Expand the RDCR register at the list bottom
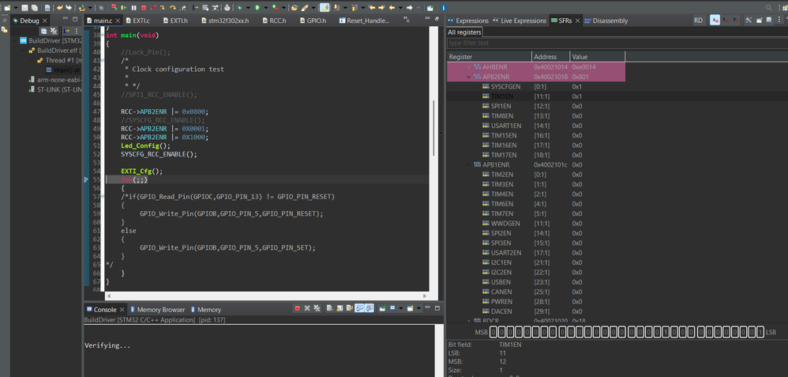Screen dimensions: 788x377 coord(468,321)
